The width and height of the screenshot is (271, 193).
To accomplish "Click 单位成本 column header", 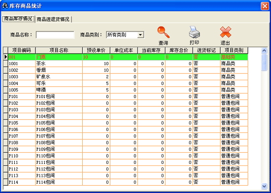I will point(124,50).
